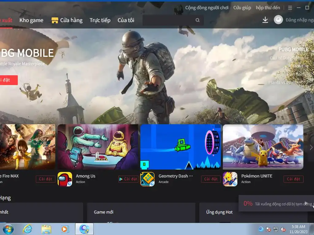
Task: Resume the paused engine download play icon
Action: click(306, 203)
